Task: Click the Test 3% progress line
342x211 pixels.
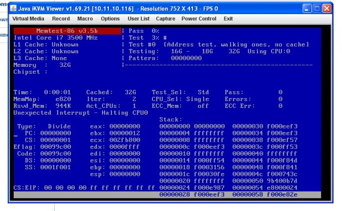Action: click(147, 38)
